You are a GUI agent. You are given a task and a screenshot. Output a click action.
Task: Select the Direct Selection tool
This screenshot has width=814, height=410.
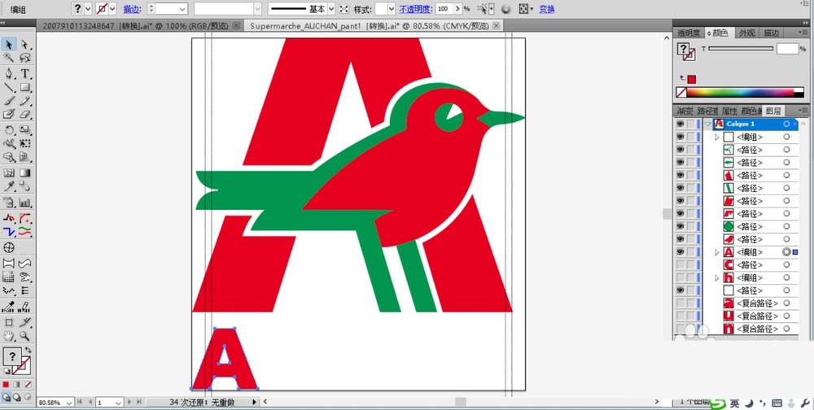click(x=25, y=45)
